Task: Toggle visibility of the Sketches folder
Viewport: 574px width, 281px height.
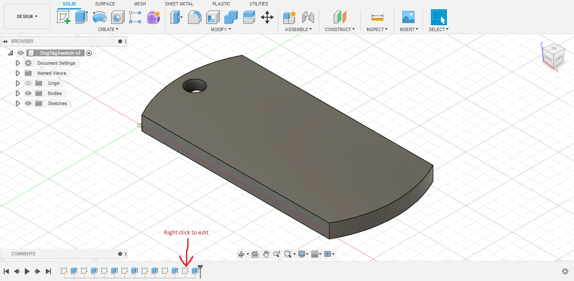Action: [x=28, y=103]
